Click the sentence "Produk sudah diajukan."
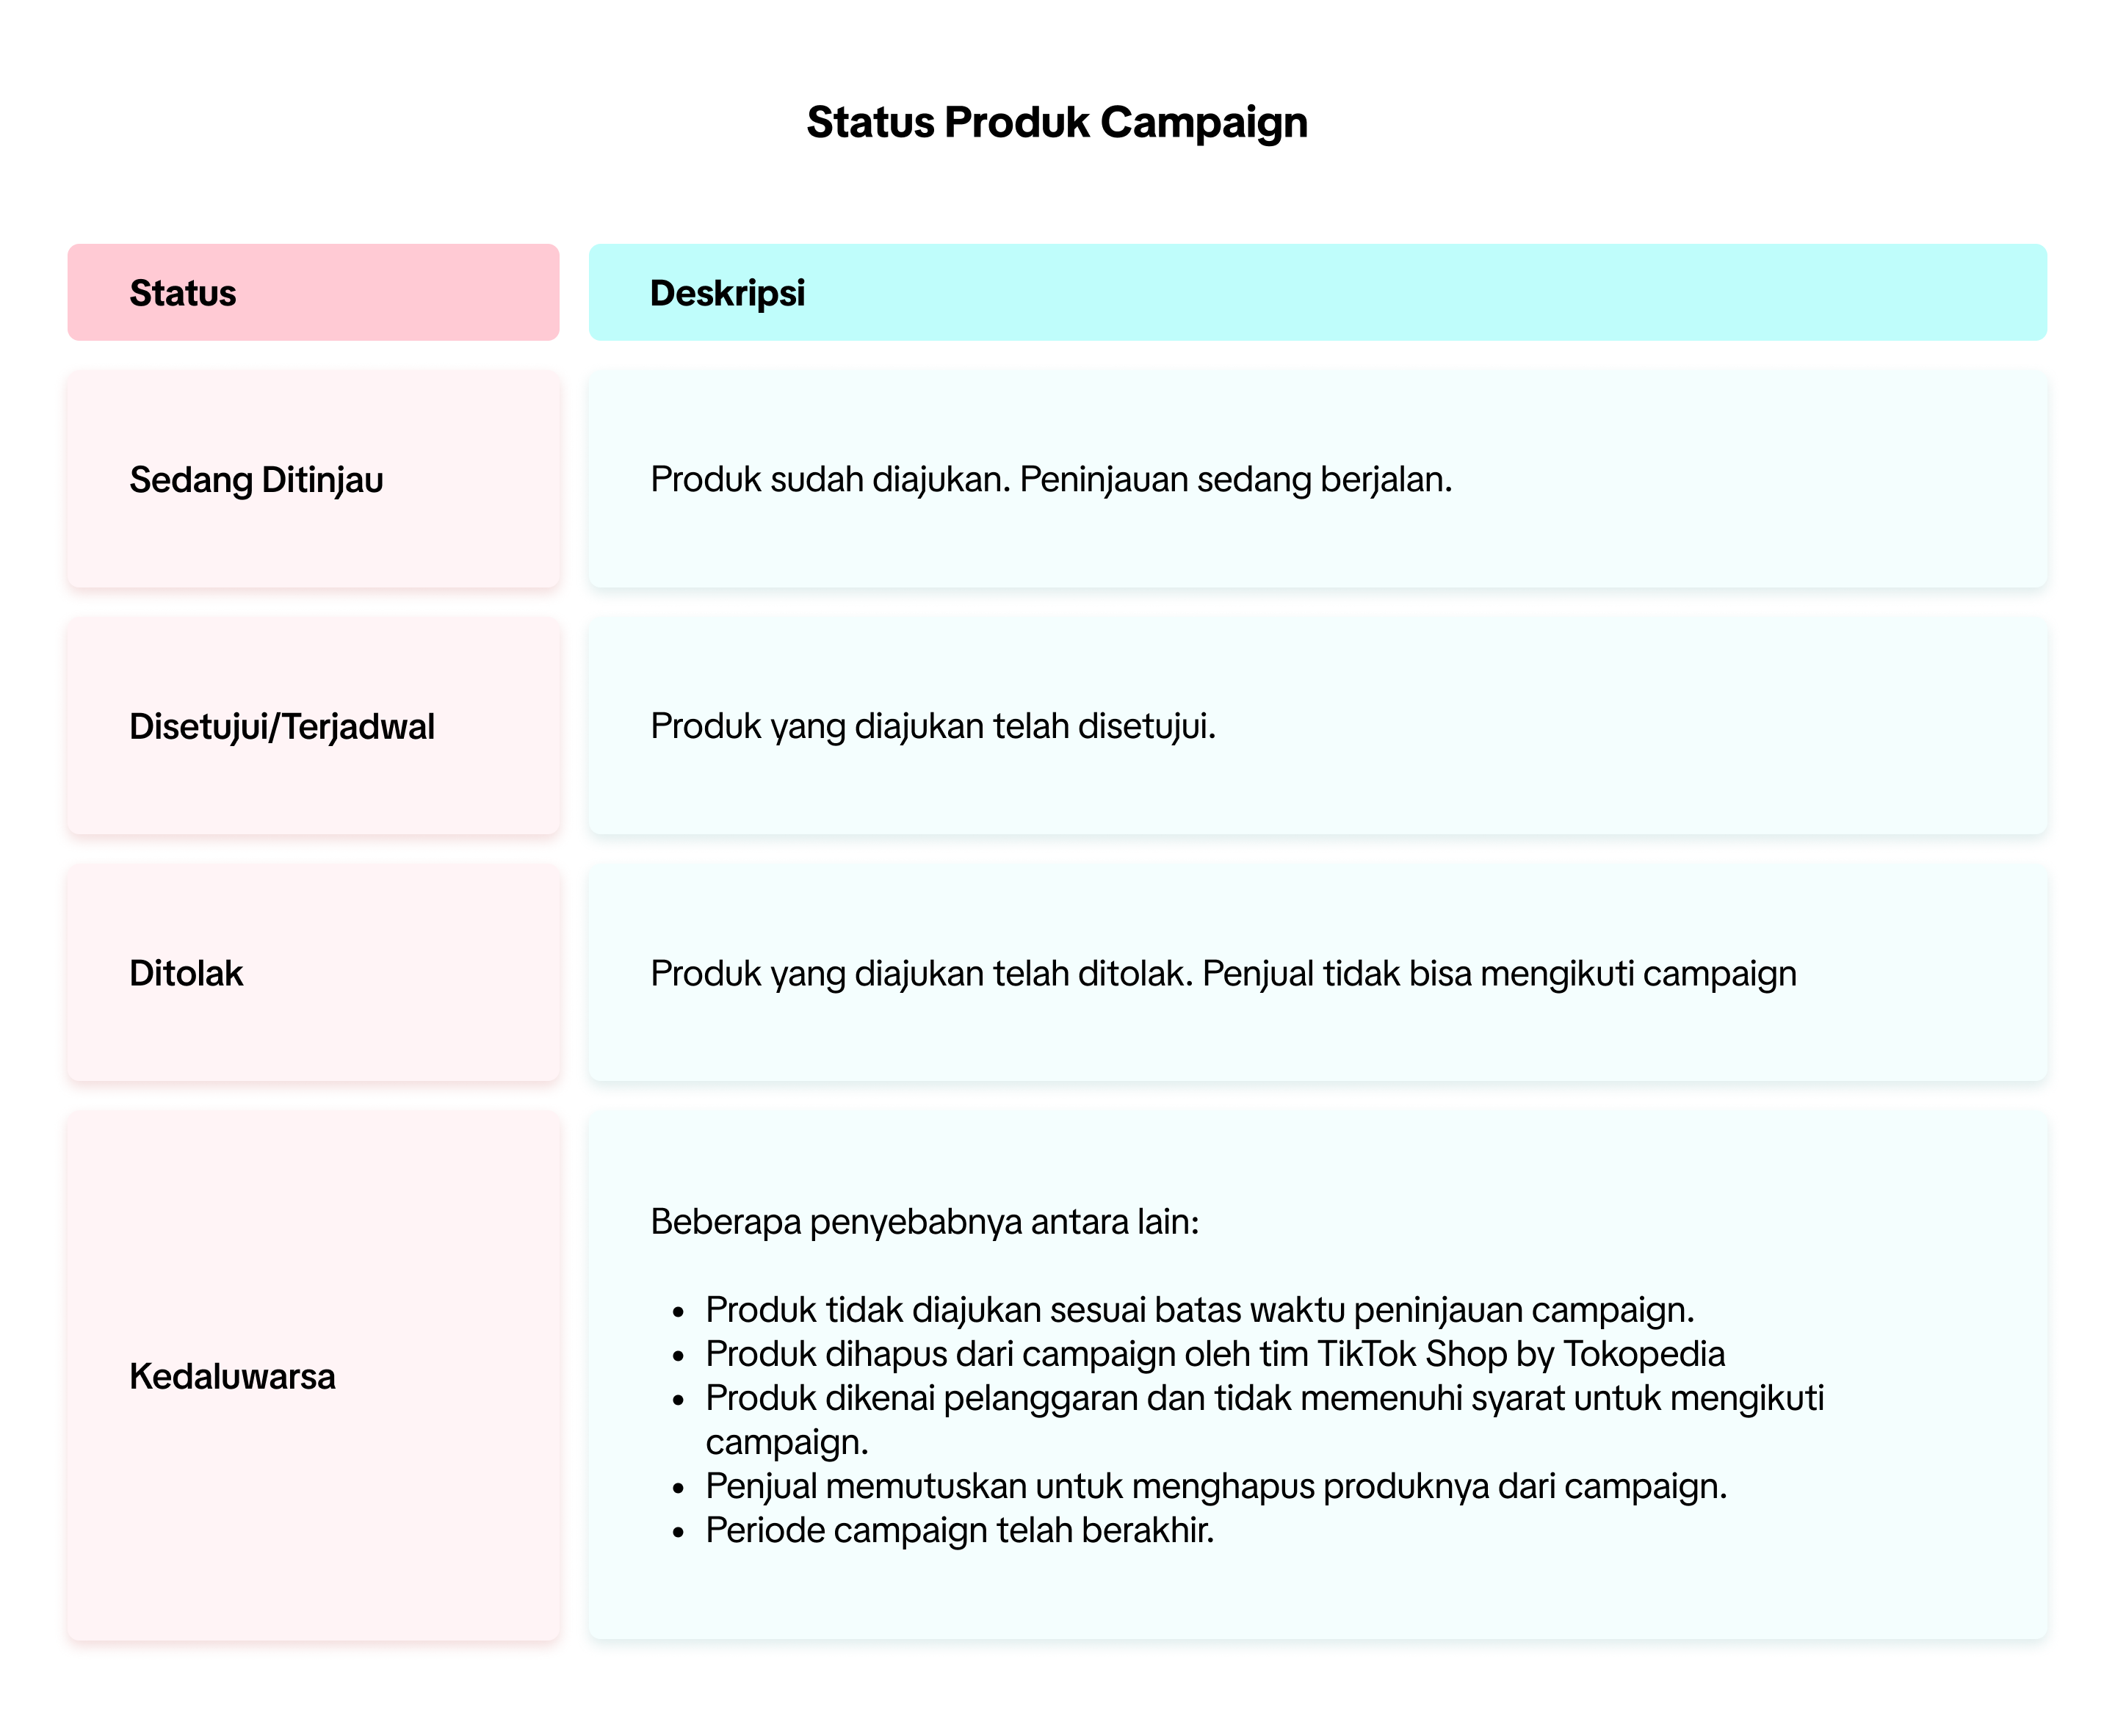The image size is (2115, 1736). (x=830, y=480)
